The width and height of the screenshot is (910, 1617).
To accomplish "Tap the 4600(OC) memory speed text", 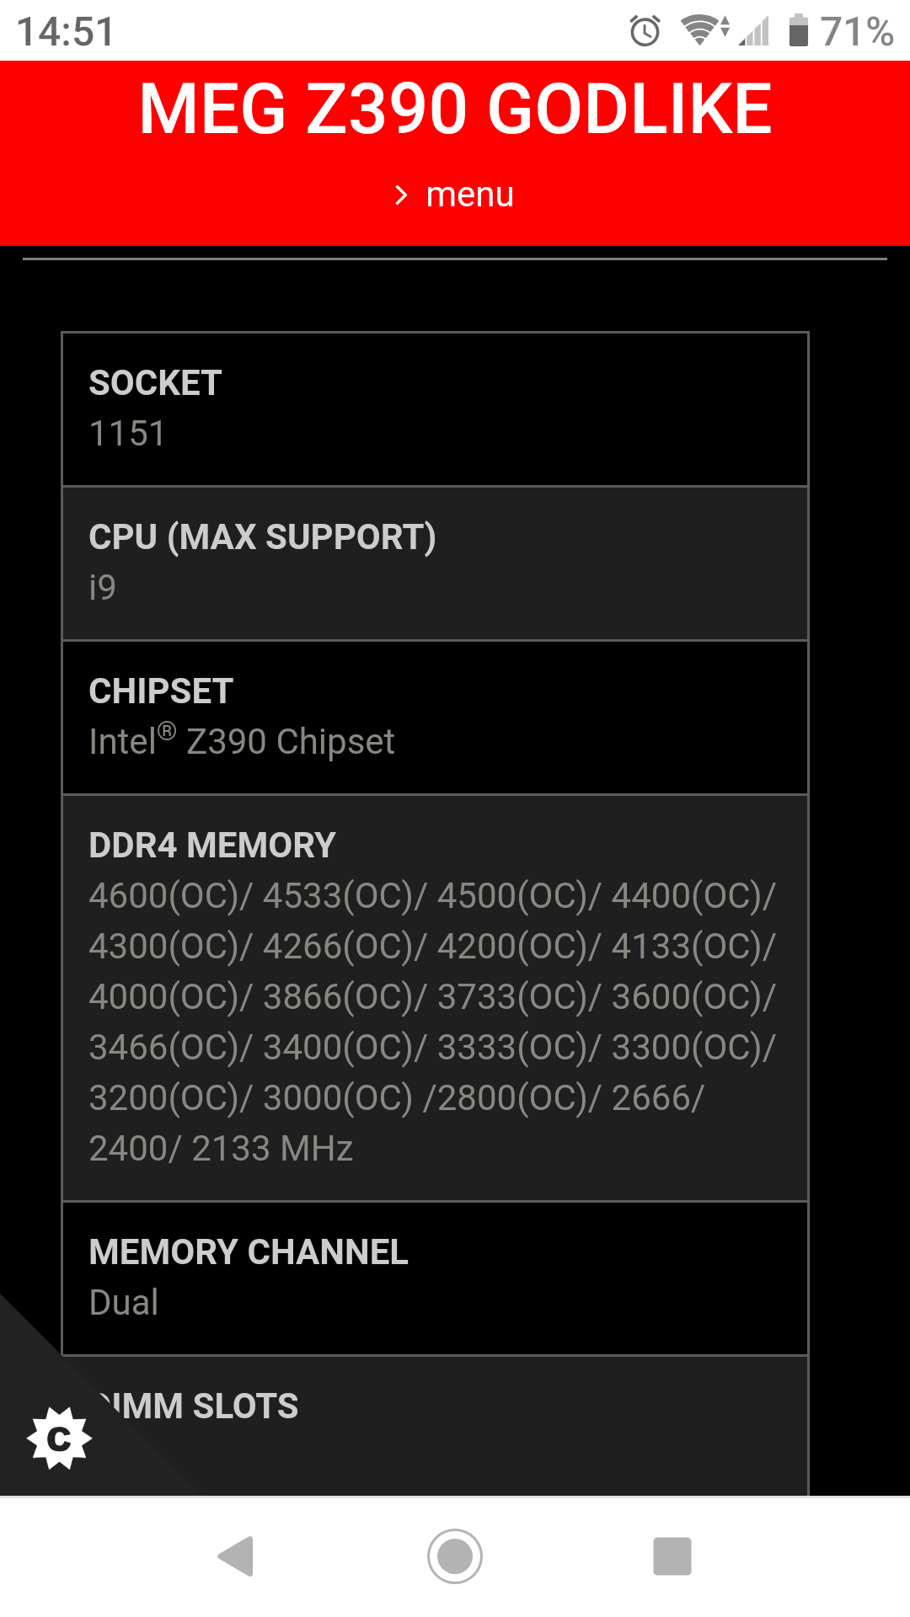I will point(164,896).
